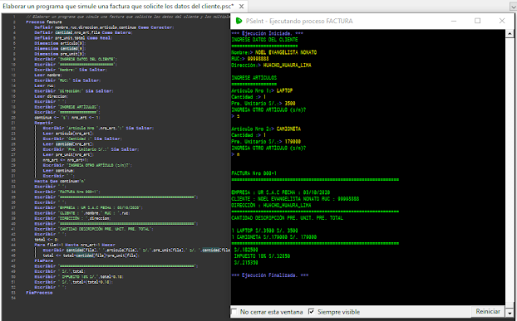Click line number 21 in the gutter
The width and height of the screenshot is (517, 321).
point(13,123)
